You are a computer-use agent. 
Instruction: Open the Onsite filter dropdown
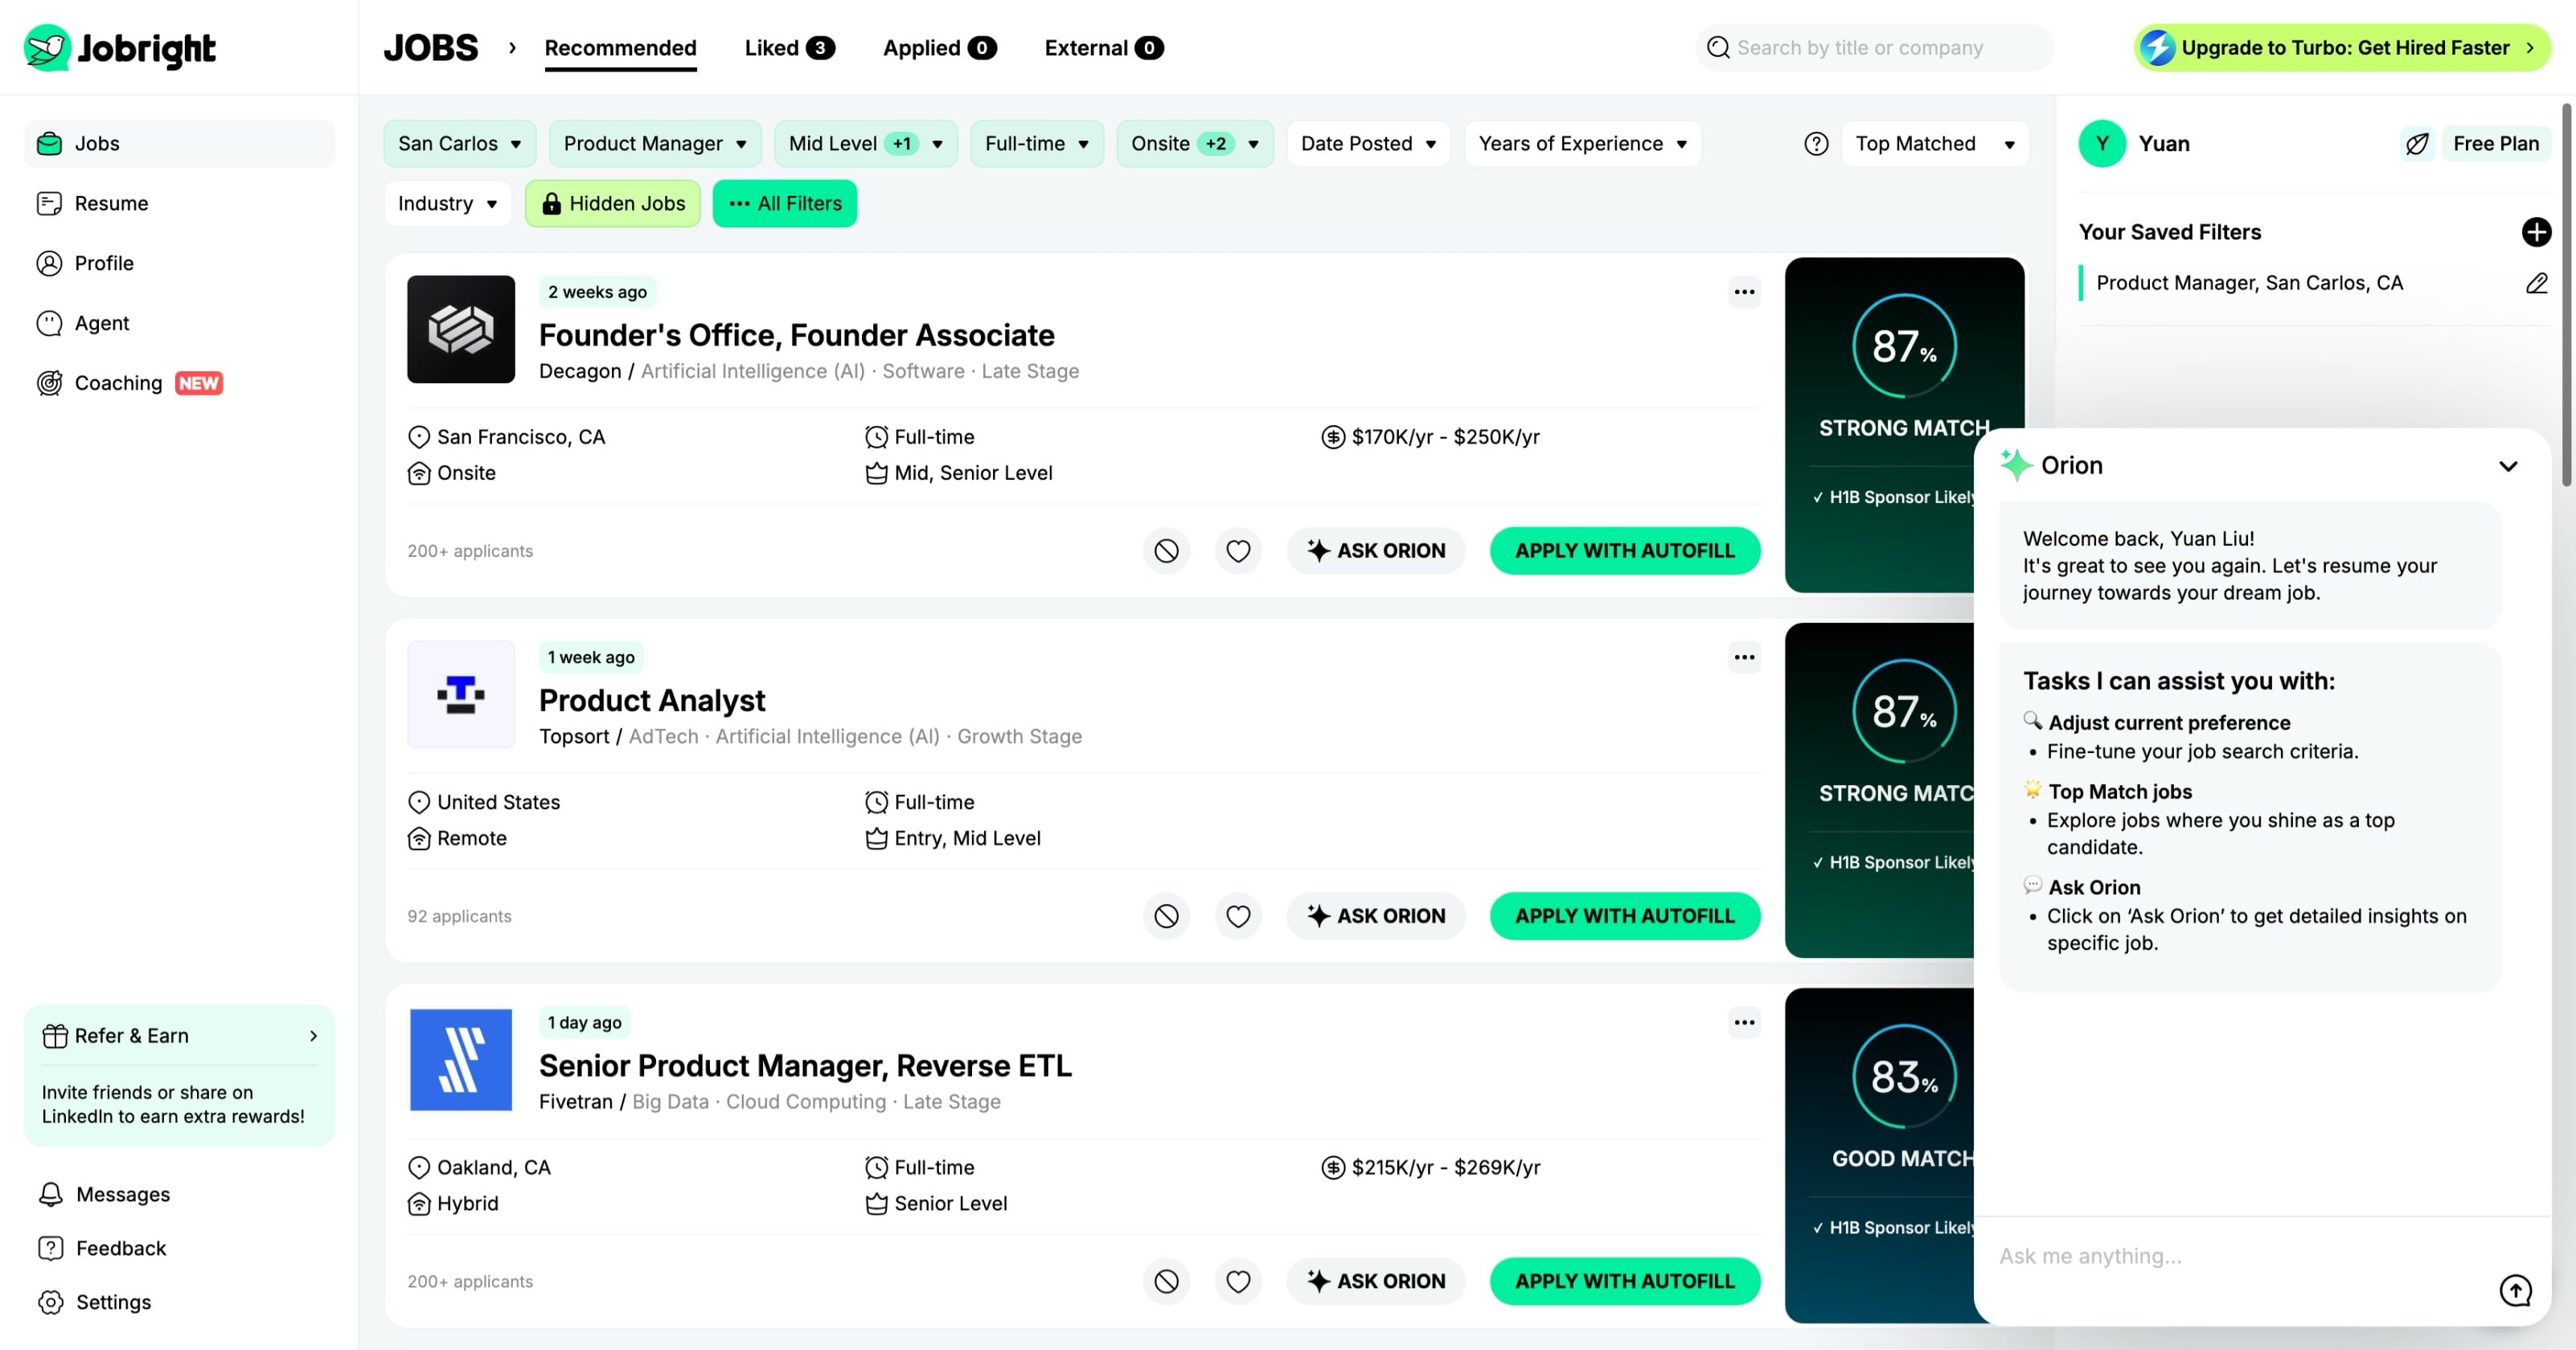click(1195, 144)
